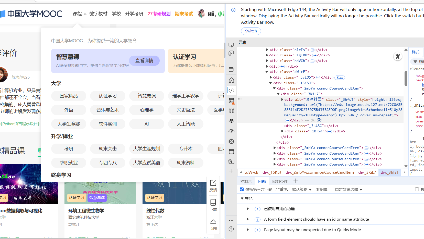Tick the checkbox right of the browser filter

coord(417,189)
